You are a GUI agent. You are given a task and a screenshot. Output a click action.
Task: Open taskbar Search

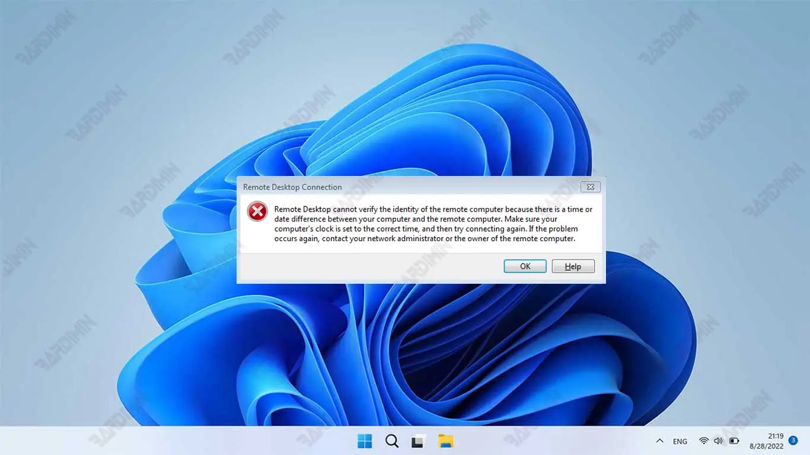(x=392, y=441)
